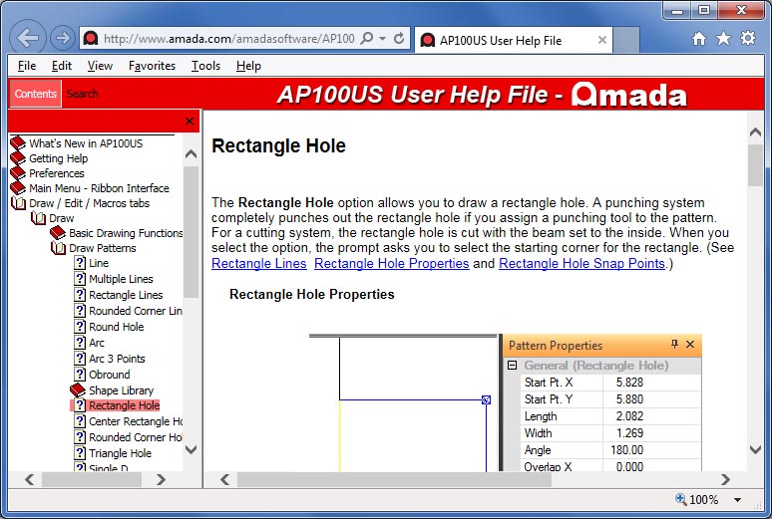Open the Preferences book icon
772x519 pixels.
click(x=18, y=173)
